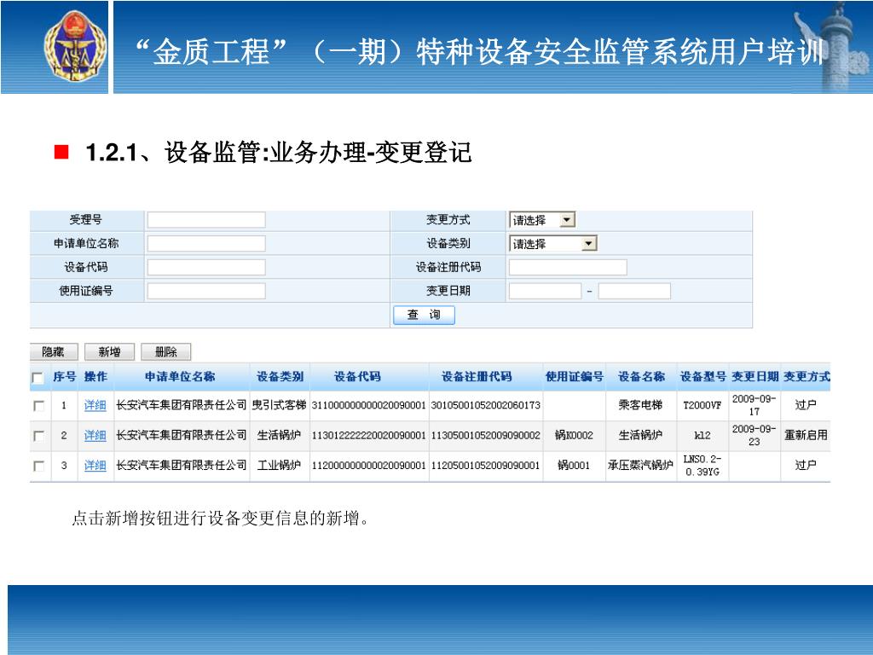Click the 操作 column header
The height and width of the screenshot is (655, 873).
(x=95, y=376)
